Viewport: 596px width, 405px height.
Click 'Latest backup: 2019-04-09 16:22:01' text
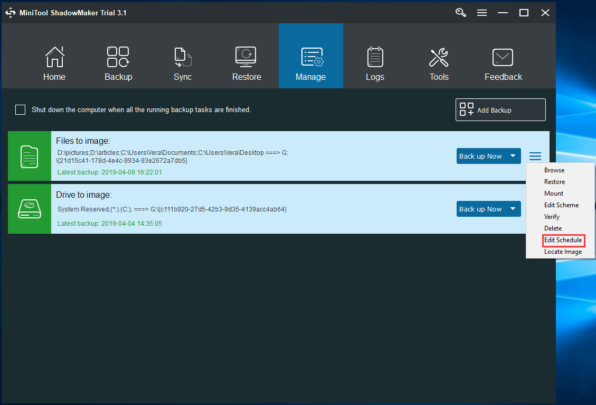click(109, 172)
